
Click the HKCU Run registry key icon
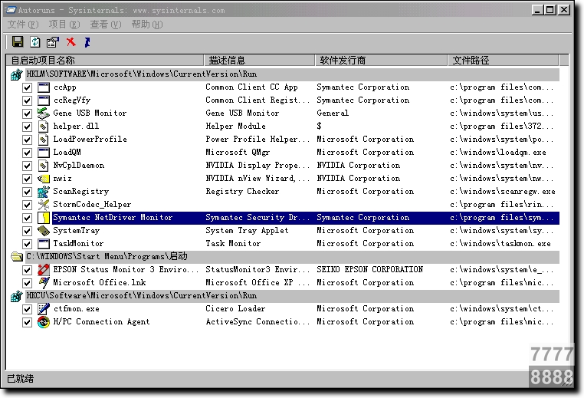16,296
